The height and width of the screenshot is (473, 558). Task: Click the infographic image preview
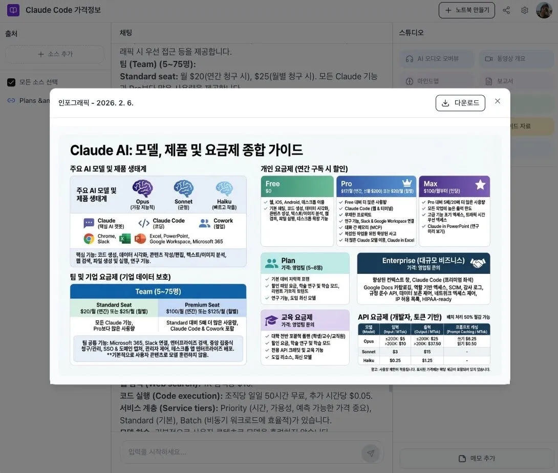tap(280, 255)
